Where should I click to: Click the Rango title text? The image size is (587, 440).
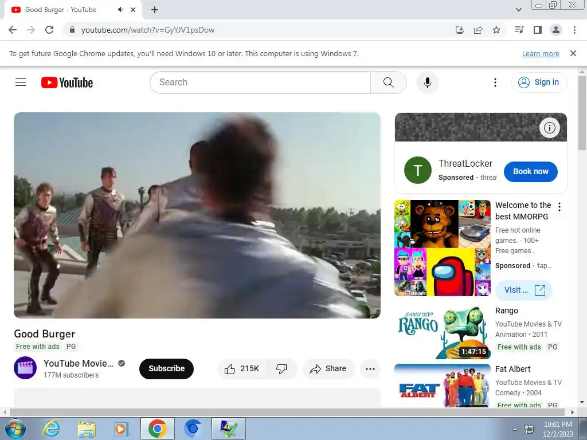coord(507,311)
